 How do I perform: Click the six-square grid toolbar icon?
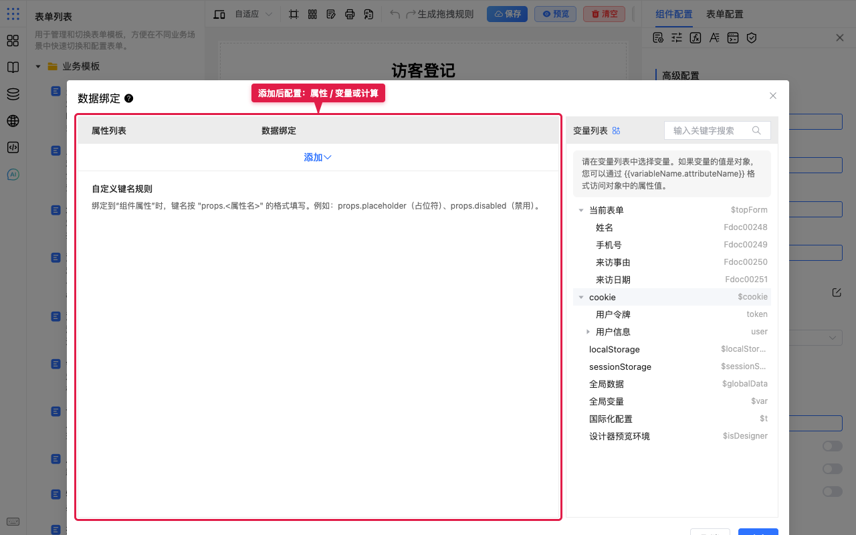[312, 14]
